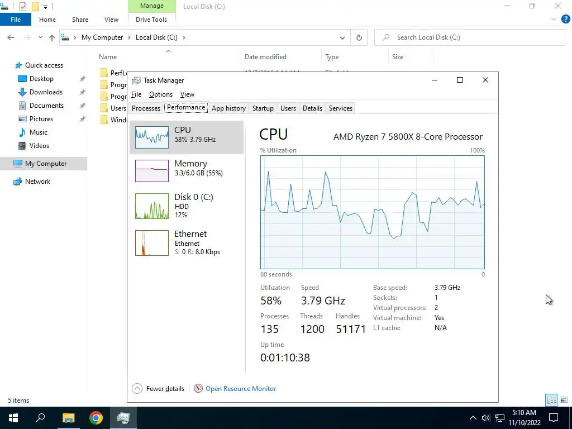Click Local Disk (C:) breadcrumb segment
572x429 pixels.
(156, 37)
